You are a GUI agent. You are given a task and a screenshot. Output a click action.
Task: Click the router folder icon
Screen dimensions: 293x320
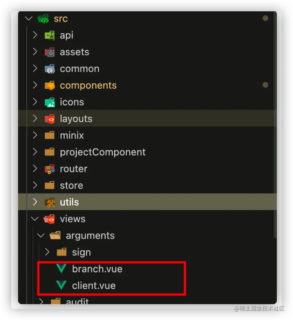point(50,169)
